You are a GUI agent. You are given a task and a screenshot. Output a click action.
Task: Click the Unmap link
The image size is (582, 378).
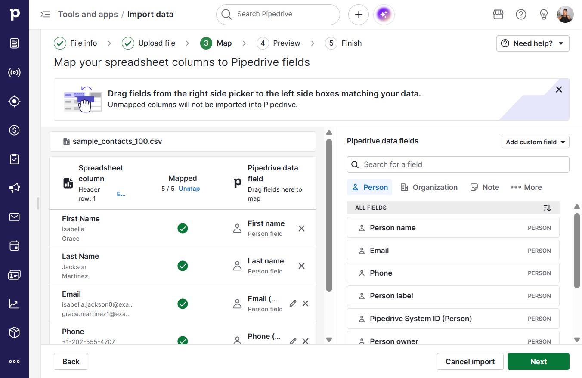point(189,189)
